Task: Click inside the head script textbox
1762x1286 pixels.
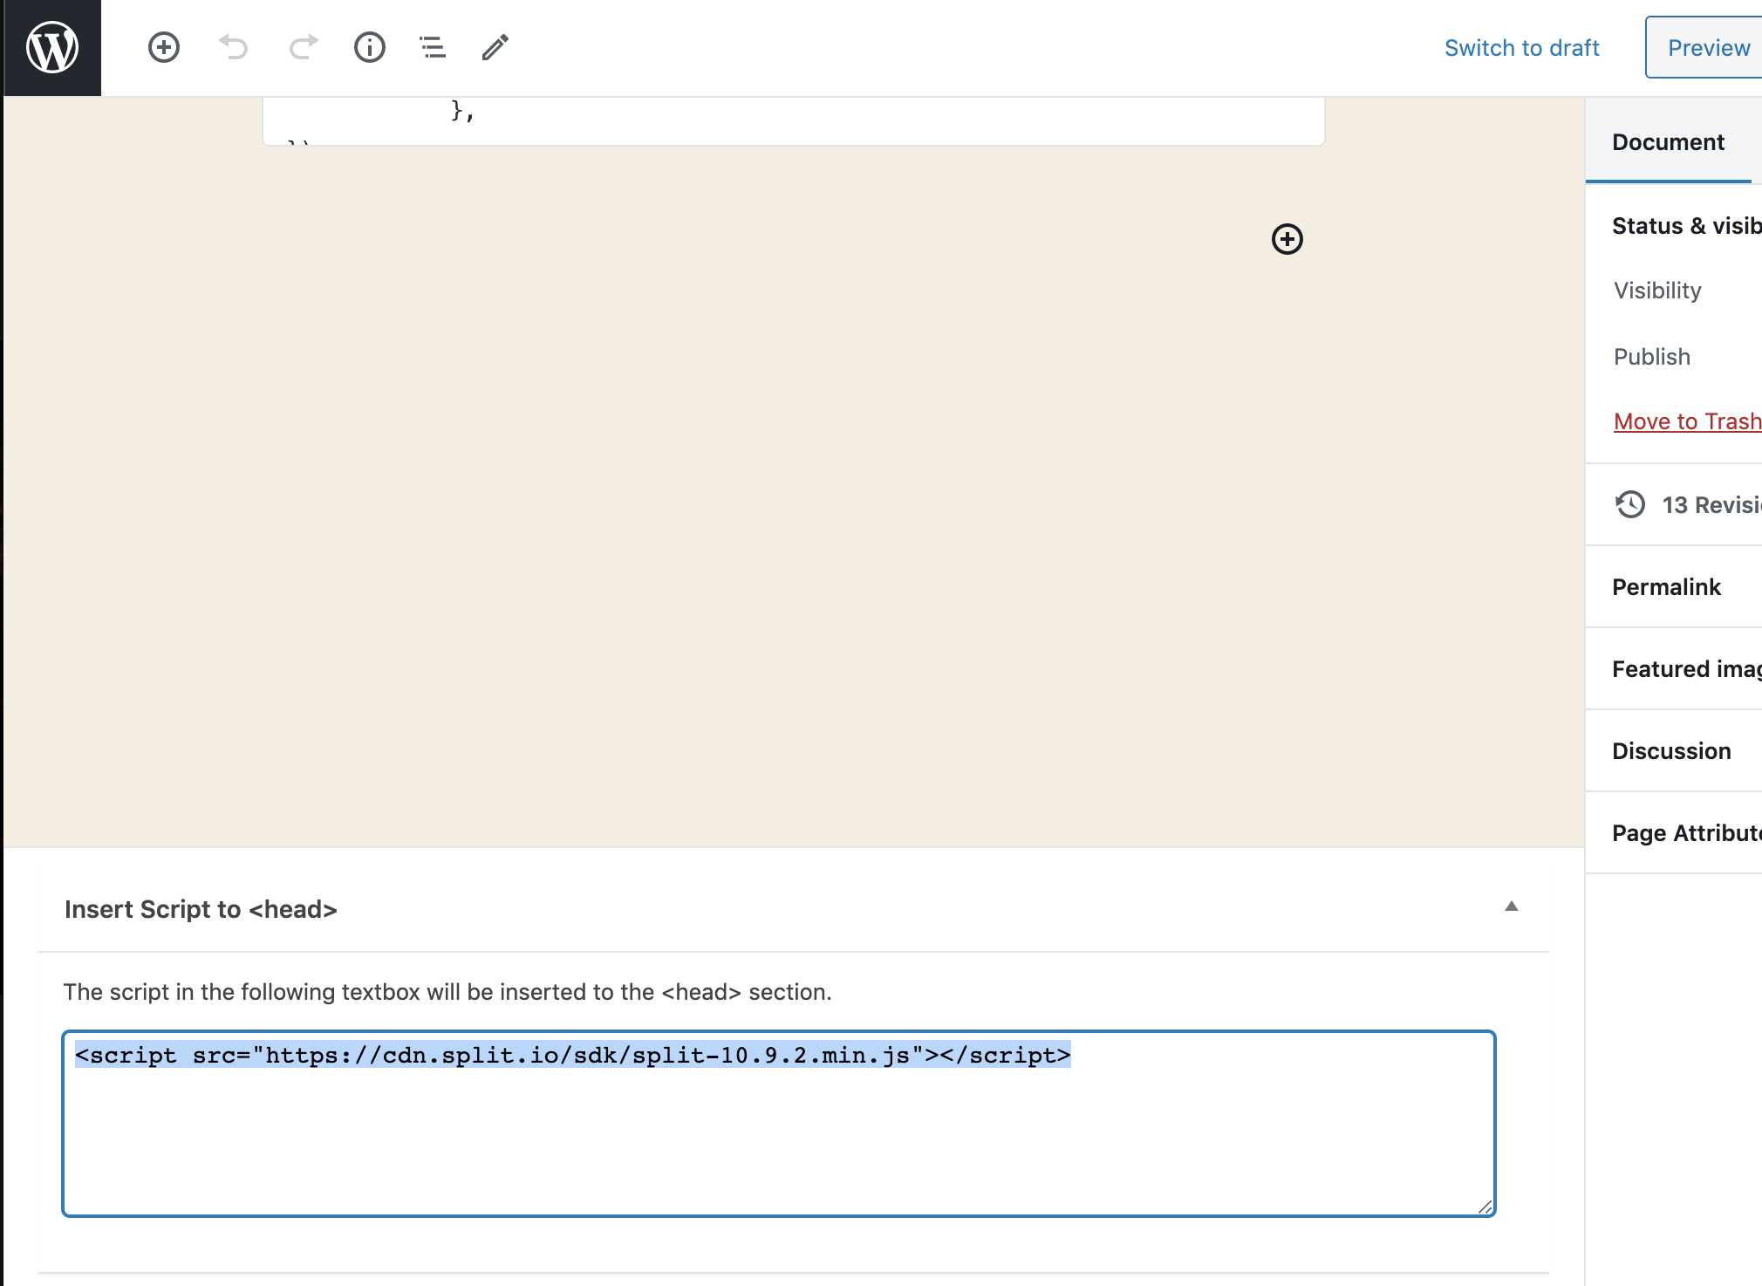Action: [778, 1134]
